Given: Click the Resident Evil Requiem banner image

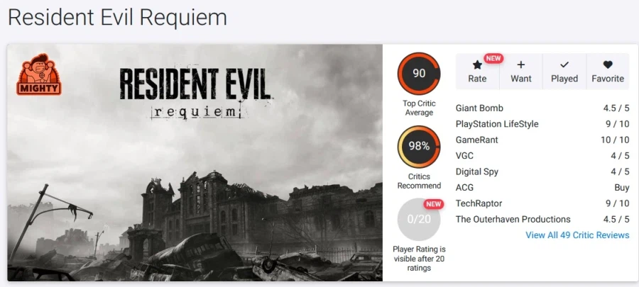Looking at the screenshot, I should (195, 162).
